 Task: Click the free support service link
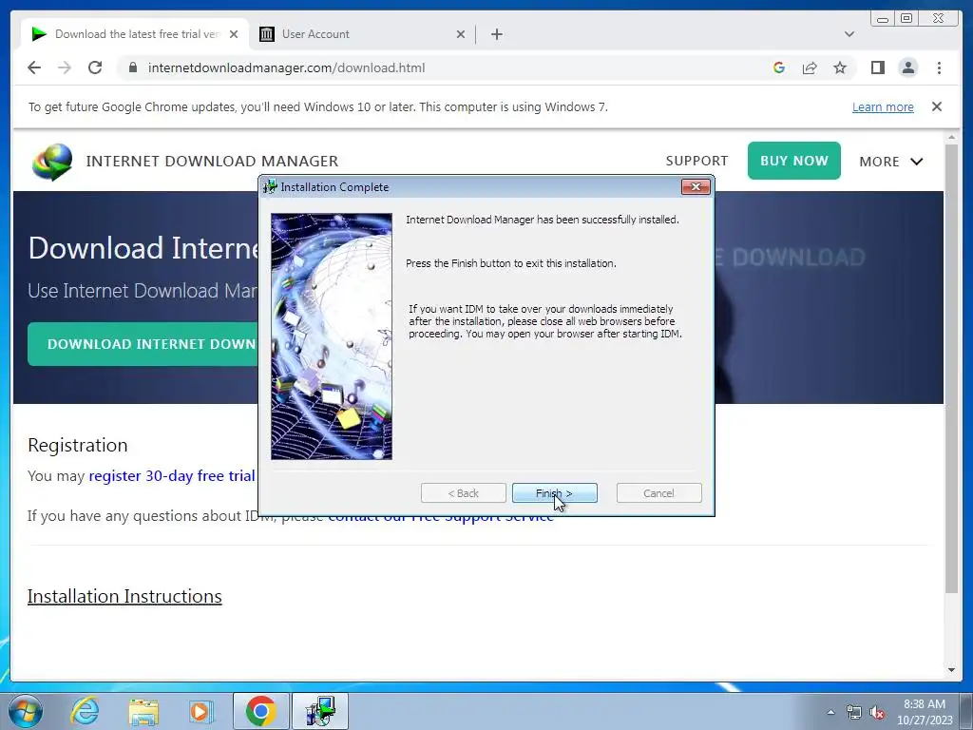(441, 516)
